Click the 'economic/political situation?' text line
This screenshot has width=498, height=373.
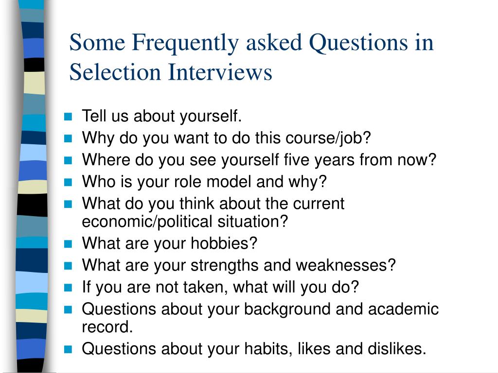(185, 221)
